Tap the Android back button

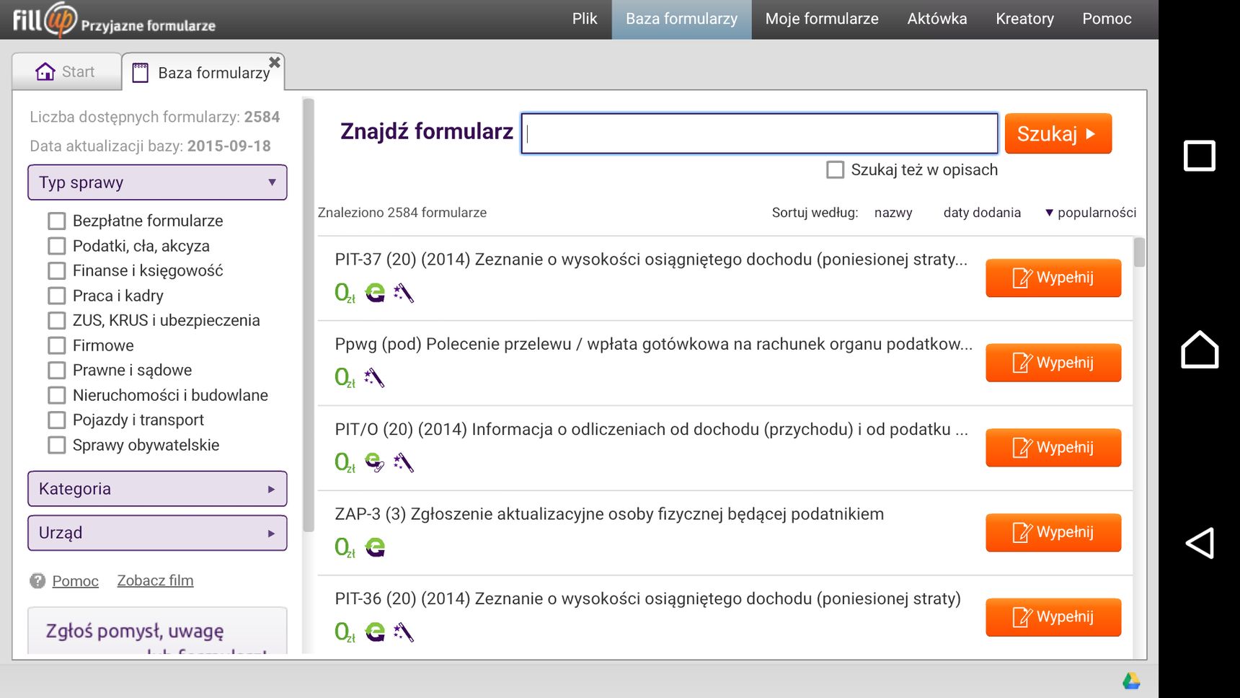[1200, 543]
